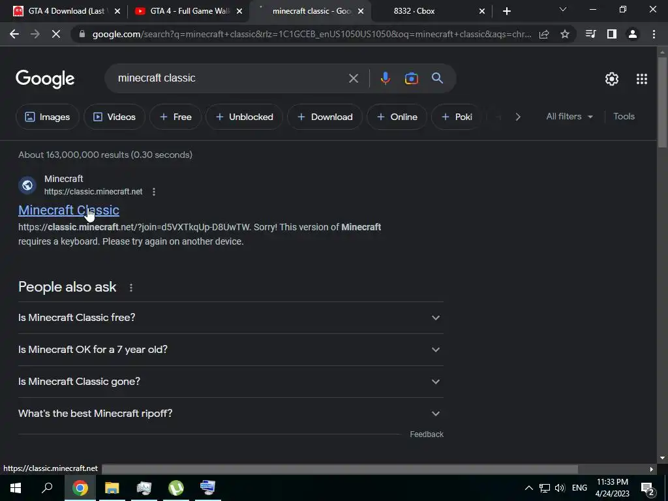Open File Explorer from the taskbar

click(x=112, y=488)
